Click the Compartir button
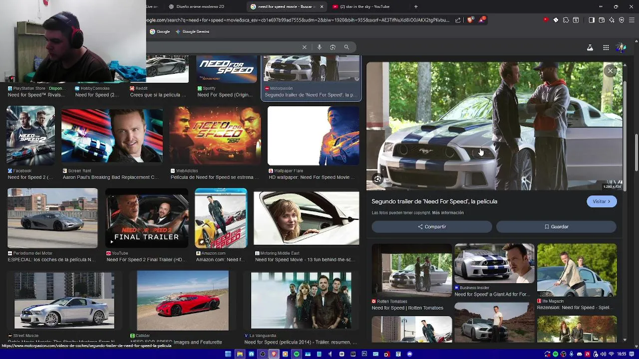Image resolution: width=639 pixels, height=359 pixels. (432, 226)
